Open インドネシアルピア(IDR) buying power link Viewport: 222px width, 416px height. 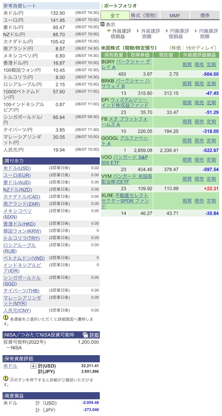22,268
